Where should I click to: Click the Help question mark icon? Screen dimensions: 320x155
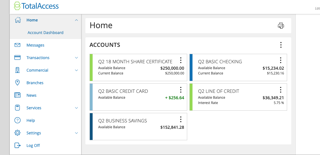click(18, 120)
